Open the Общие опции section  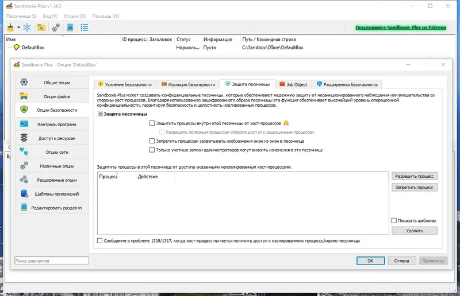pos(52,83)
